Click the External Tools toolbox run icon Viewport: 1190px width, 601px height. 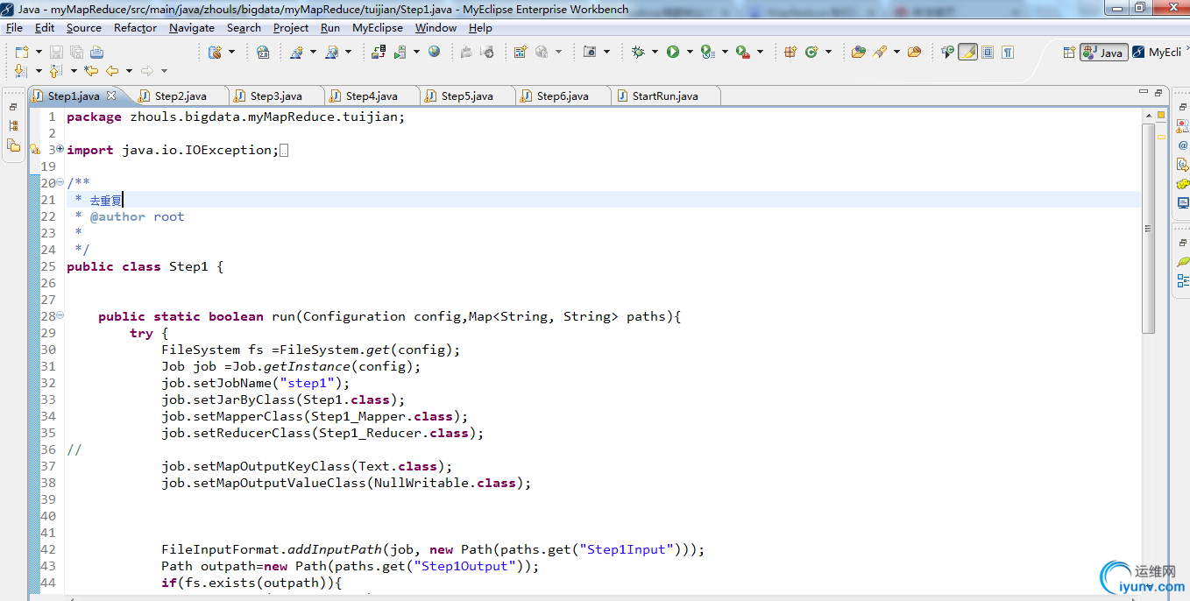point(742,52)
